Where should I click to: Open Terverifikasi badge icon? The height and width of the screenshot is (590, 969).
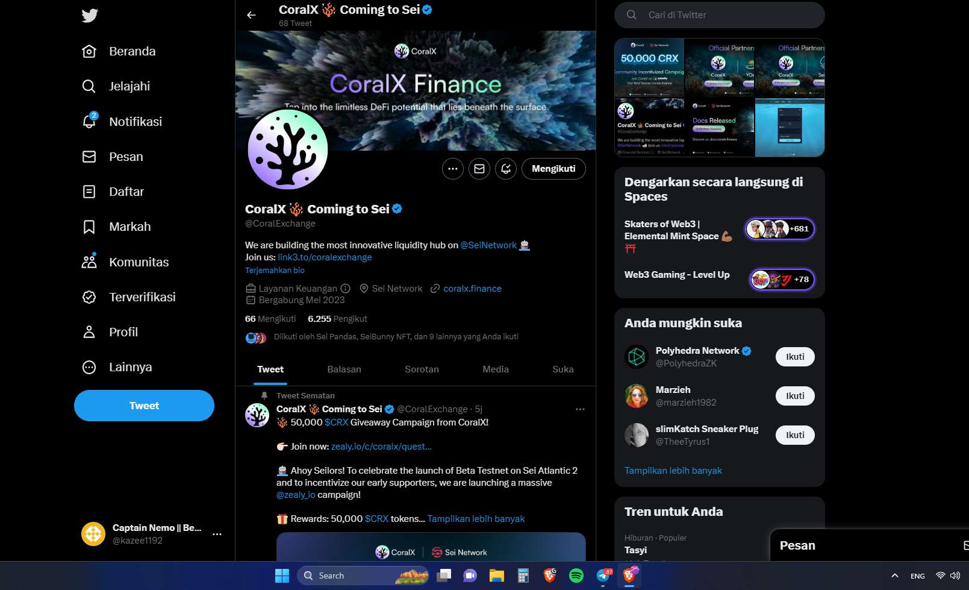(89, 297)
